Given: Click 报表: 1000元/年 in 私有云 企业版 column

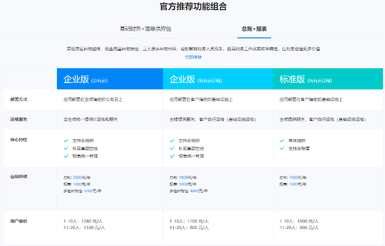Looking at the screenshot, I should click(x=183, y=184).
